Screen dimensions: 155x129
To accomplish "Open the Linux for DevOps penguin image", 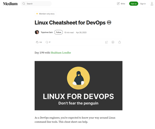I will (79, 86).
